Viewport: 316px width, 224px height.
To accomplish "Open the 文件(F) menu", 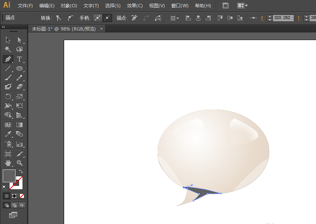I will coord(25,6).
